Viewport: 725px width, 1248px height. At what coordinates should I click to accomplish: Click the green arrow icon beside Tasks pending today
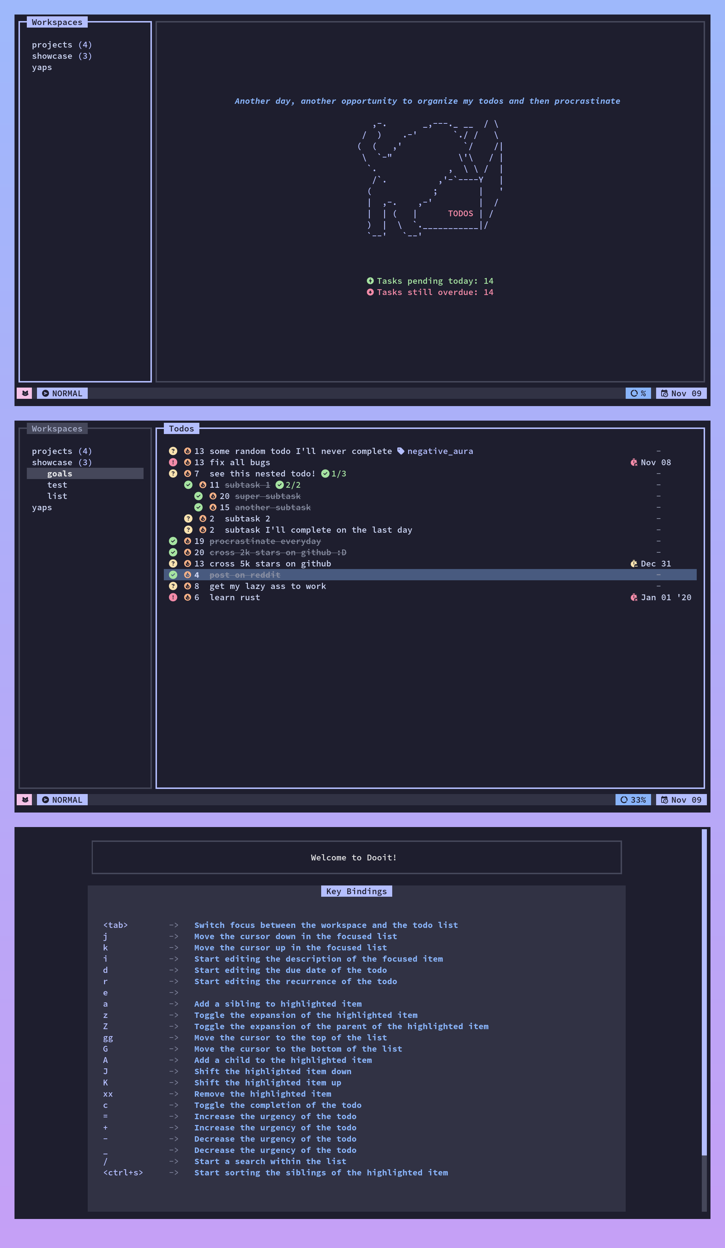[371, 281]
